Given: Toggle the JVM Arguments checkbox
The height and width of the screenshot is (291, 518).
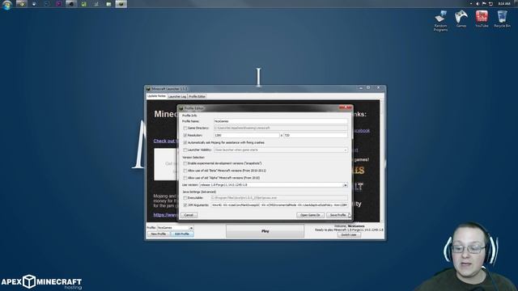Looking at the screenshot, I should pos(185,205).
